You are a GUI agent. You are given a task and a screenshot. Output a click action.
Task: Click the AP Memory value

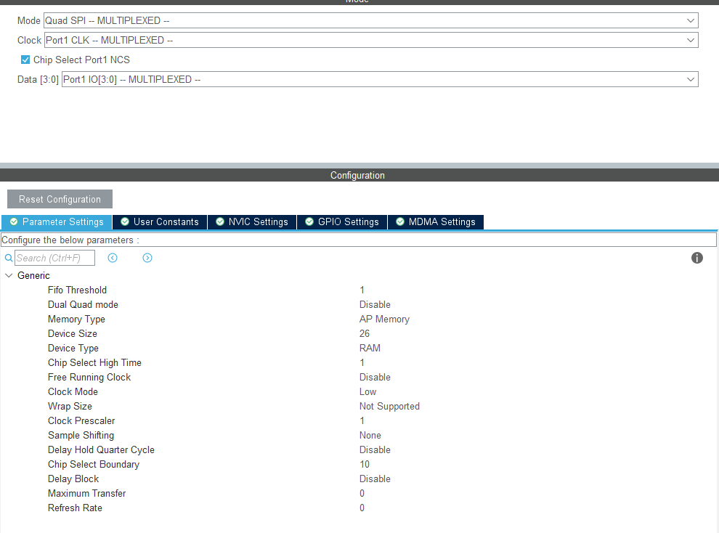coord(384,320)
